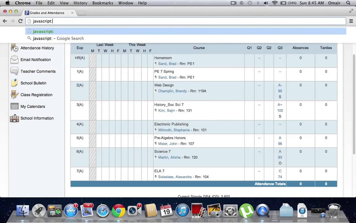The width and height of the screenshot is (356, 223).
Task: Open Chrome's File menu
Action: (39, 3)
